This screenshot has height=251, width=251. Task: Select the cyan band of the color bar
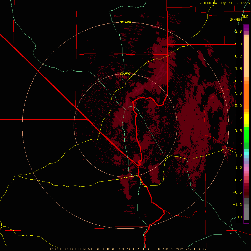click(246, 153)
